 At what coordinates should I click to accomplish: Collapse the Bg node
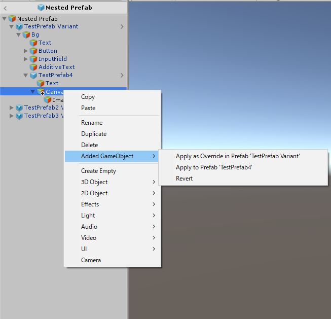coord(19,34)
